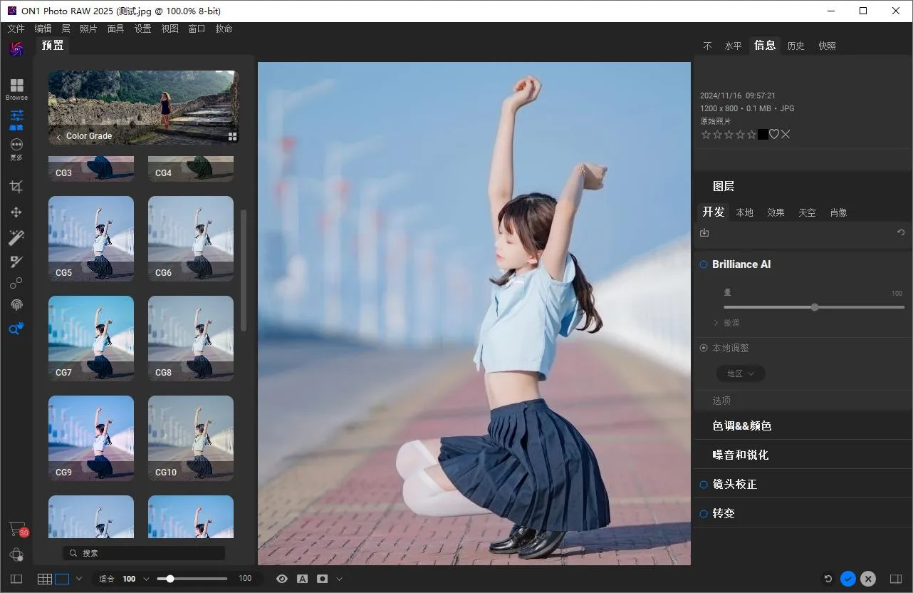Select the Crop tool

click(16, 187)
